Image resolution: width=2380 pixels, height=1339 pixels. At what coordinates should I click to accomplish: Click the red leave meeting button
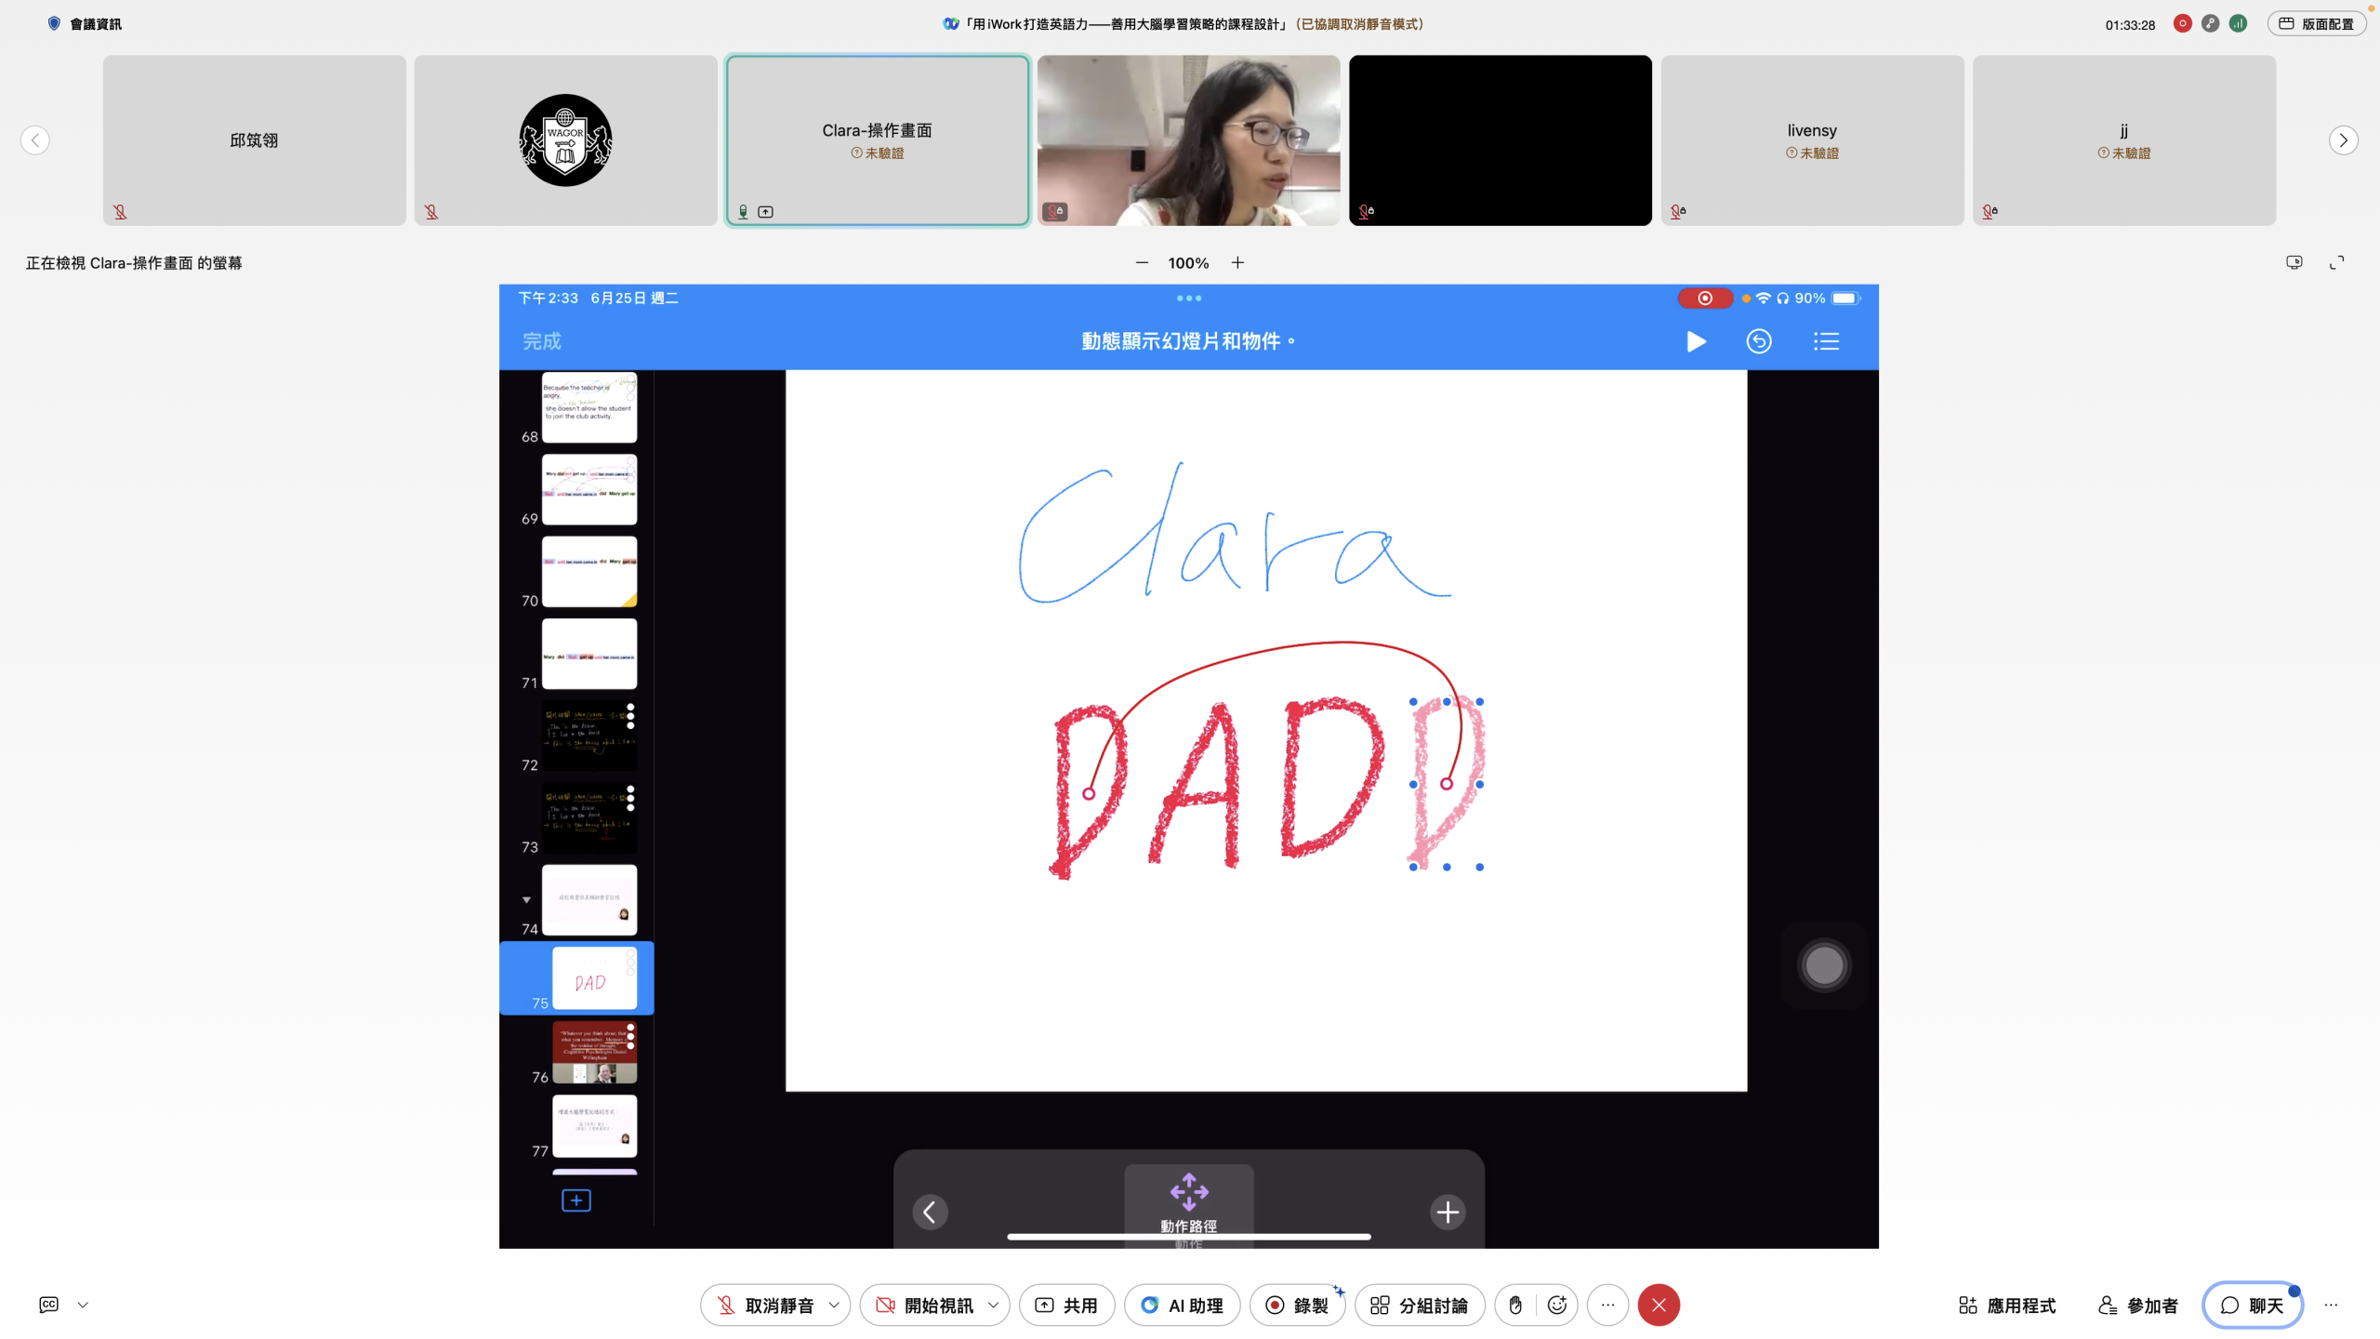pyautogui.click(x=1659, y=1305)
